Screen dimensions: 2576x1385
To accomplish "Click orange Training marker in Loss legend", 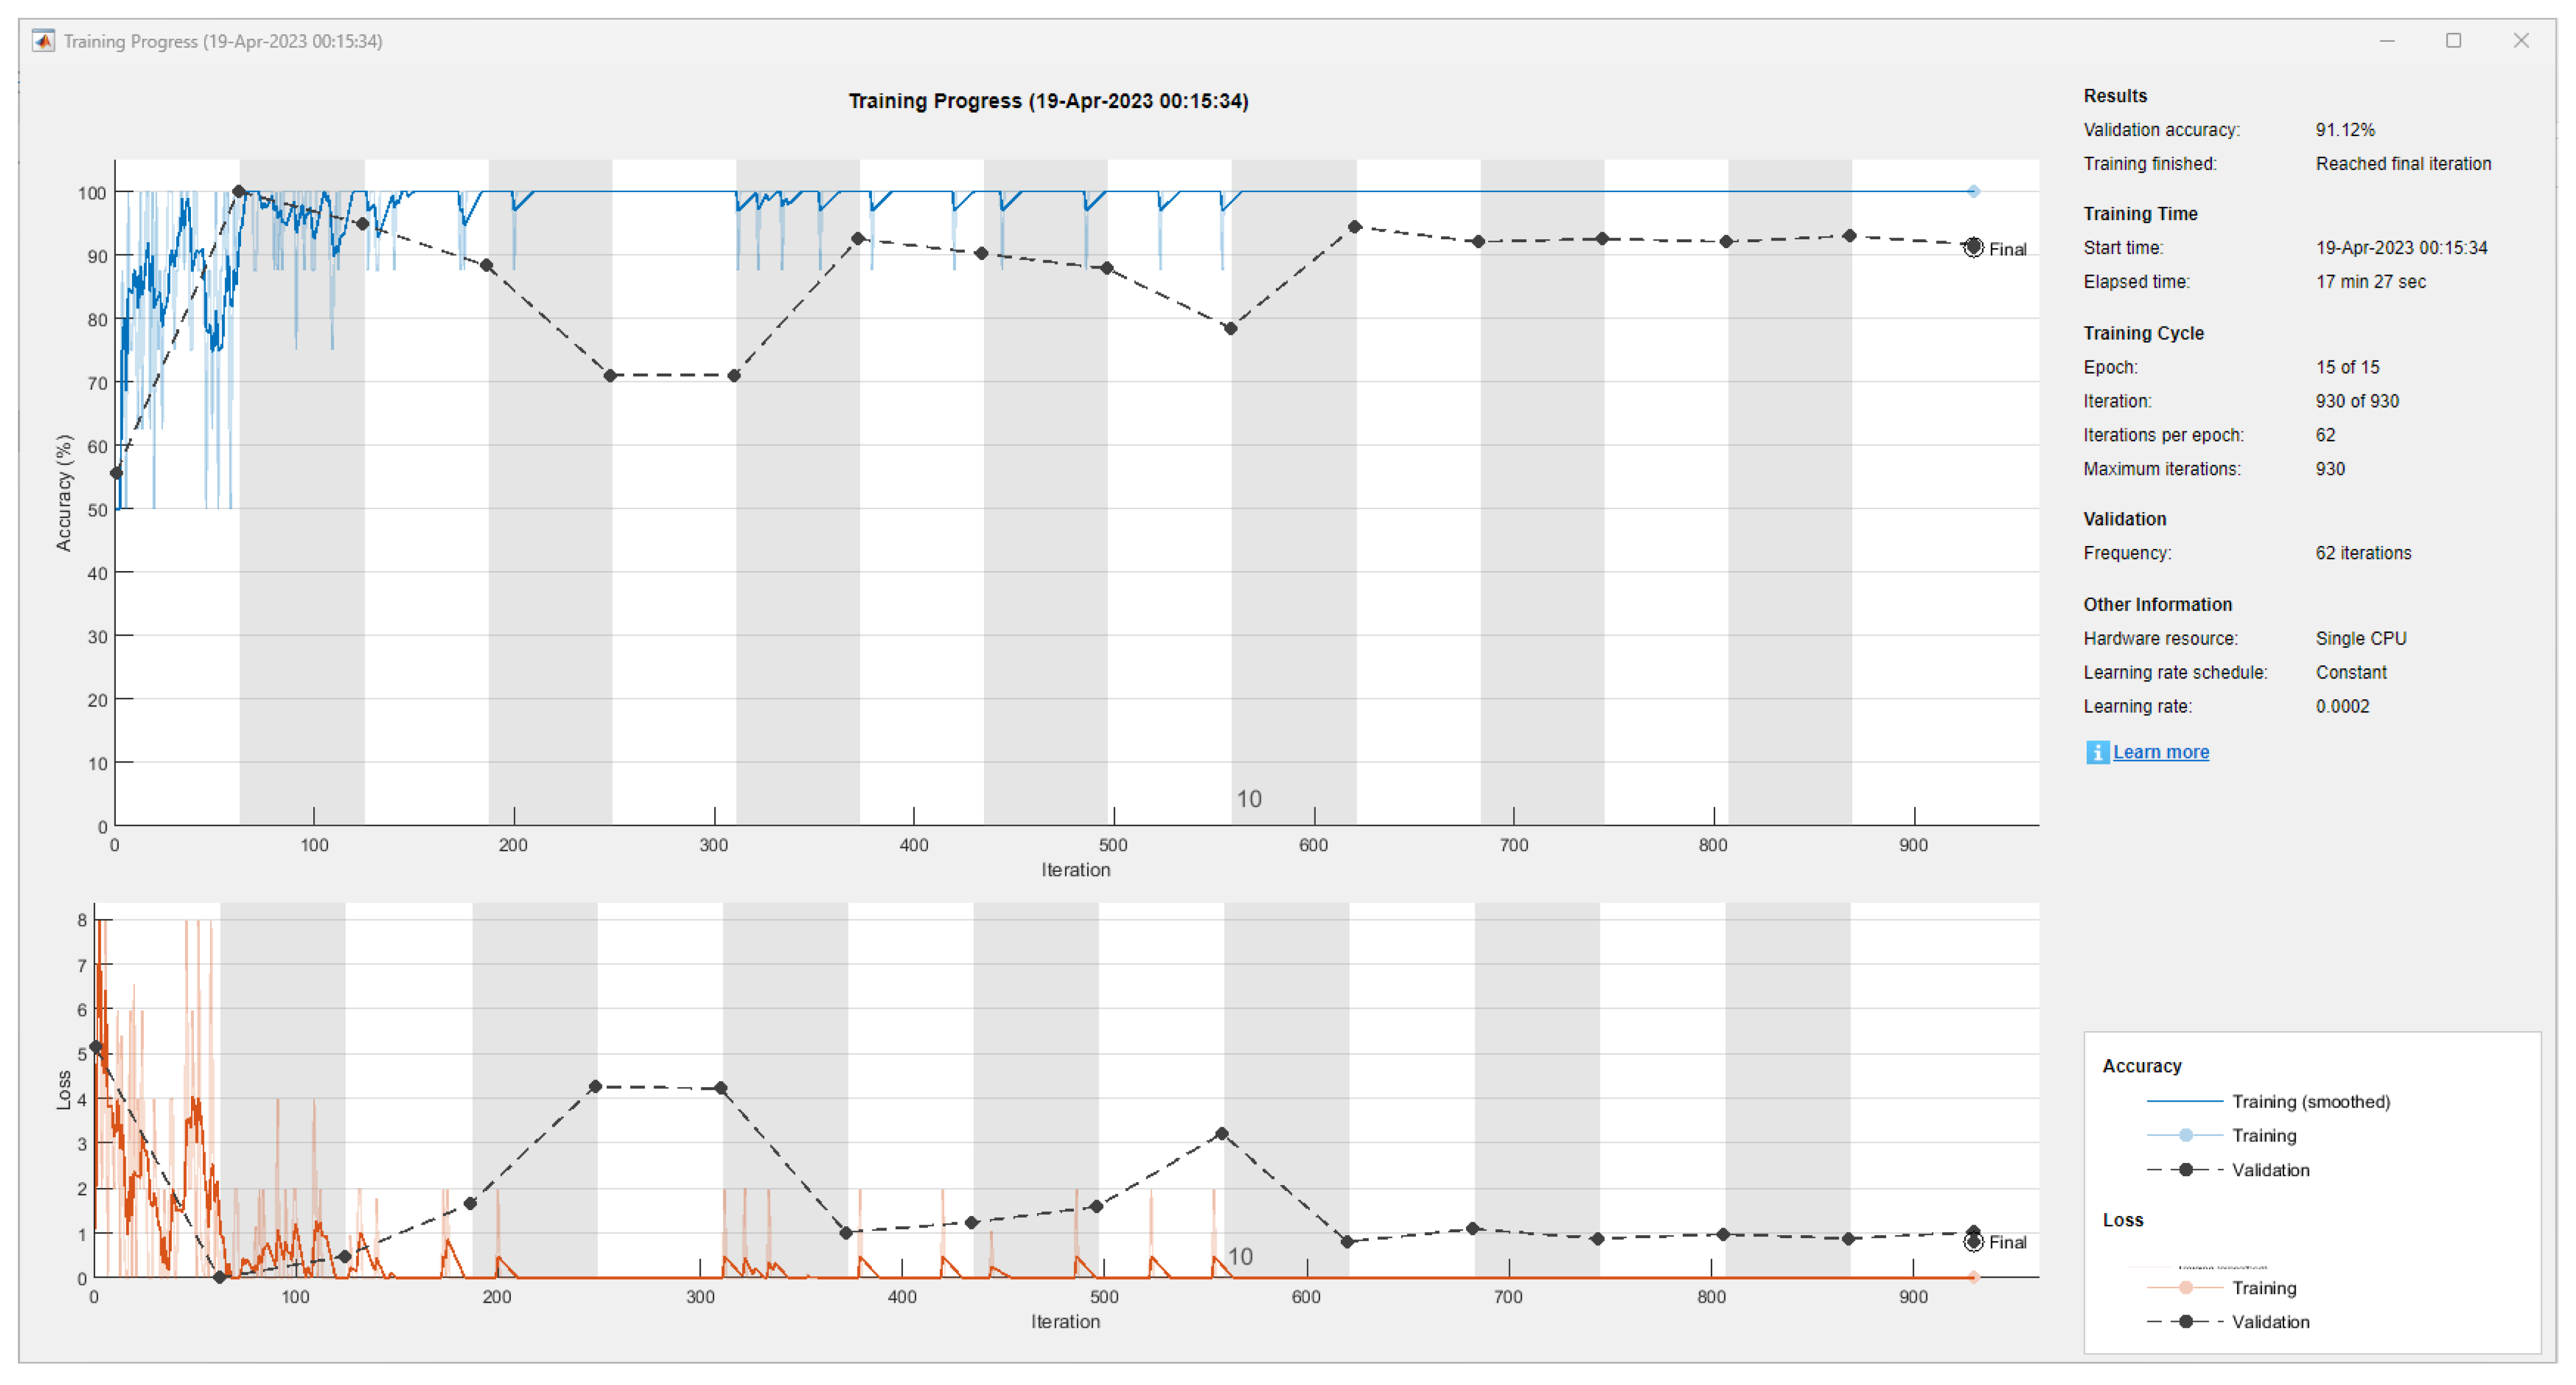I will click(x=2185, y=1288).
